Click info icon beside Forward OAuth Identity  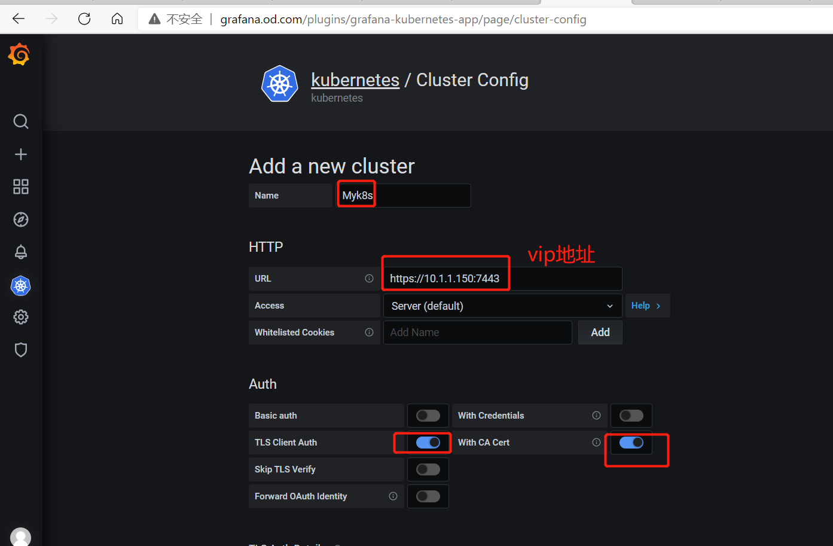pyautogui.click(x=393, y=496)
